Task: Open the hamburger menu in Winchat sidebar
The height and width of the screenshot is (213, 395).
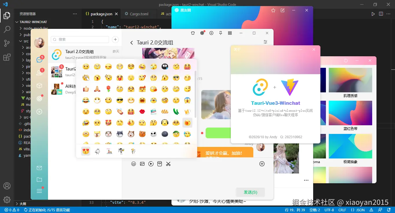Action: [x=39, y=191]
